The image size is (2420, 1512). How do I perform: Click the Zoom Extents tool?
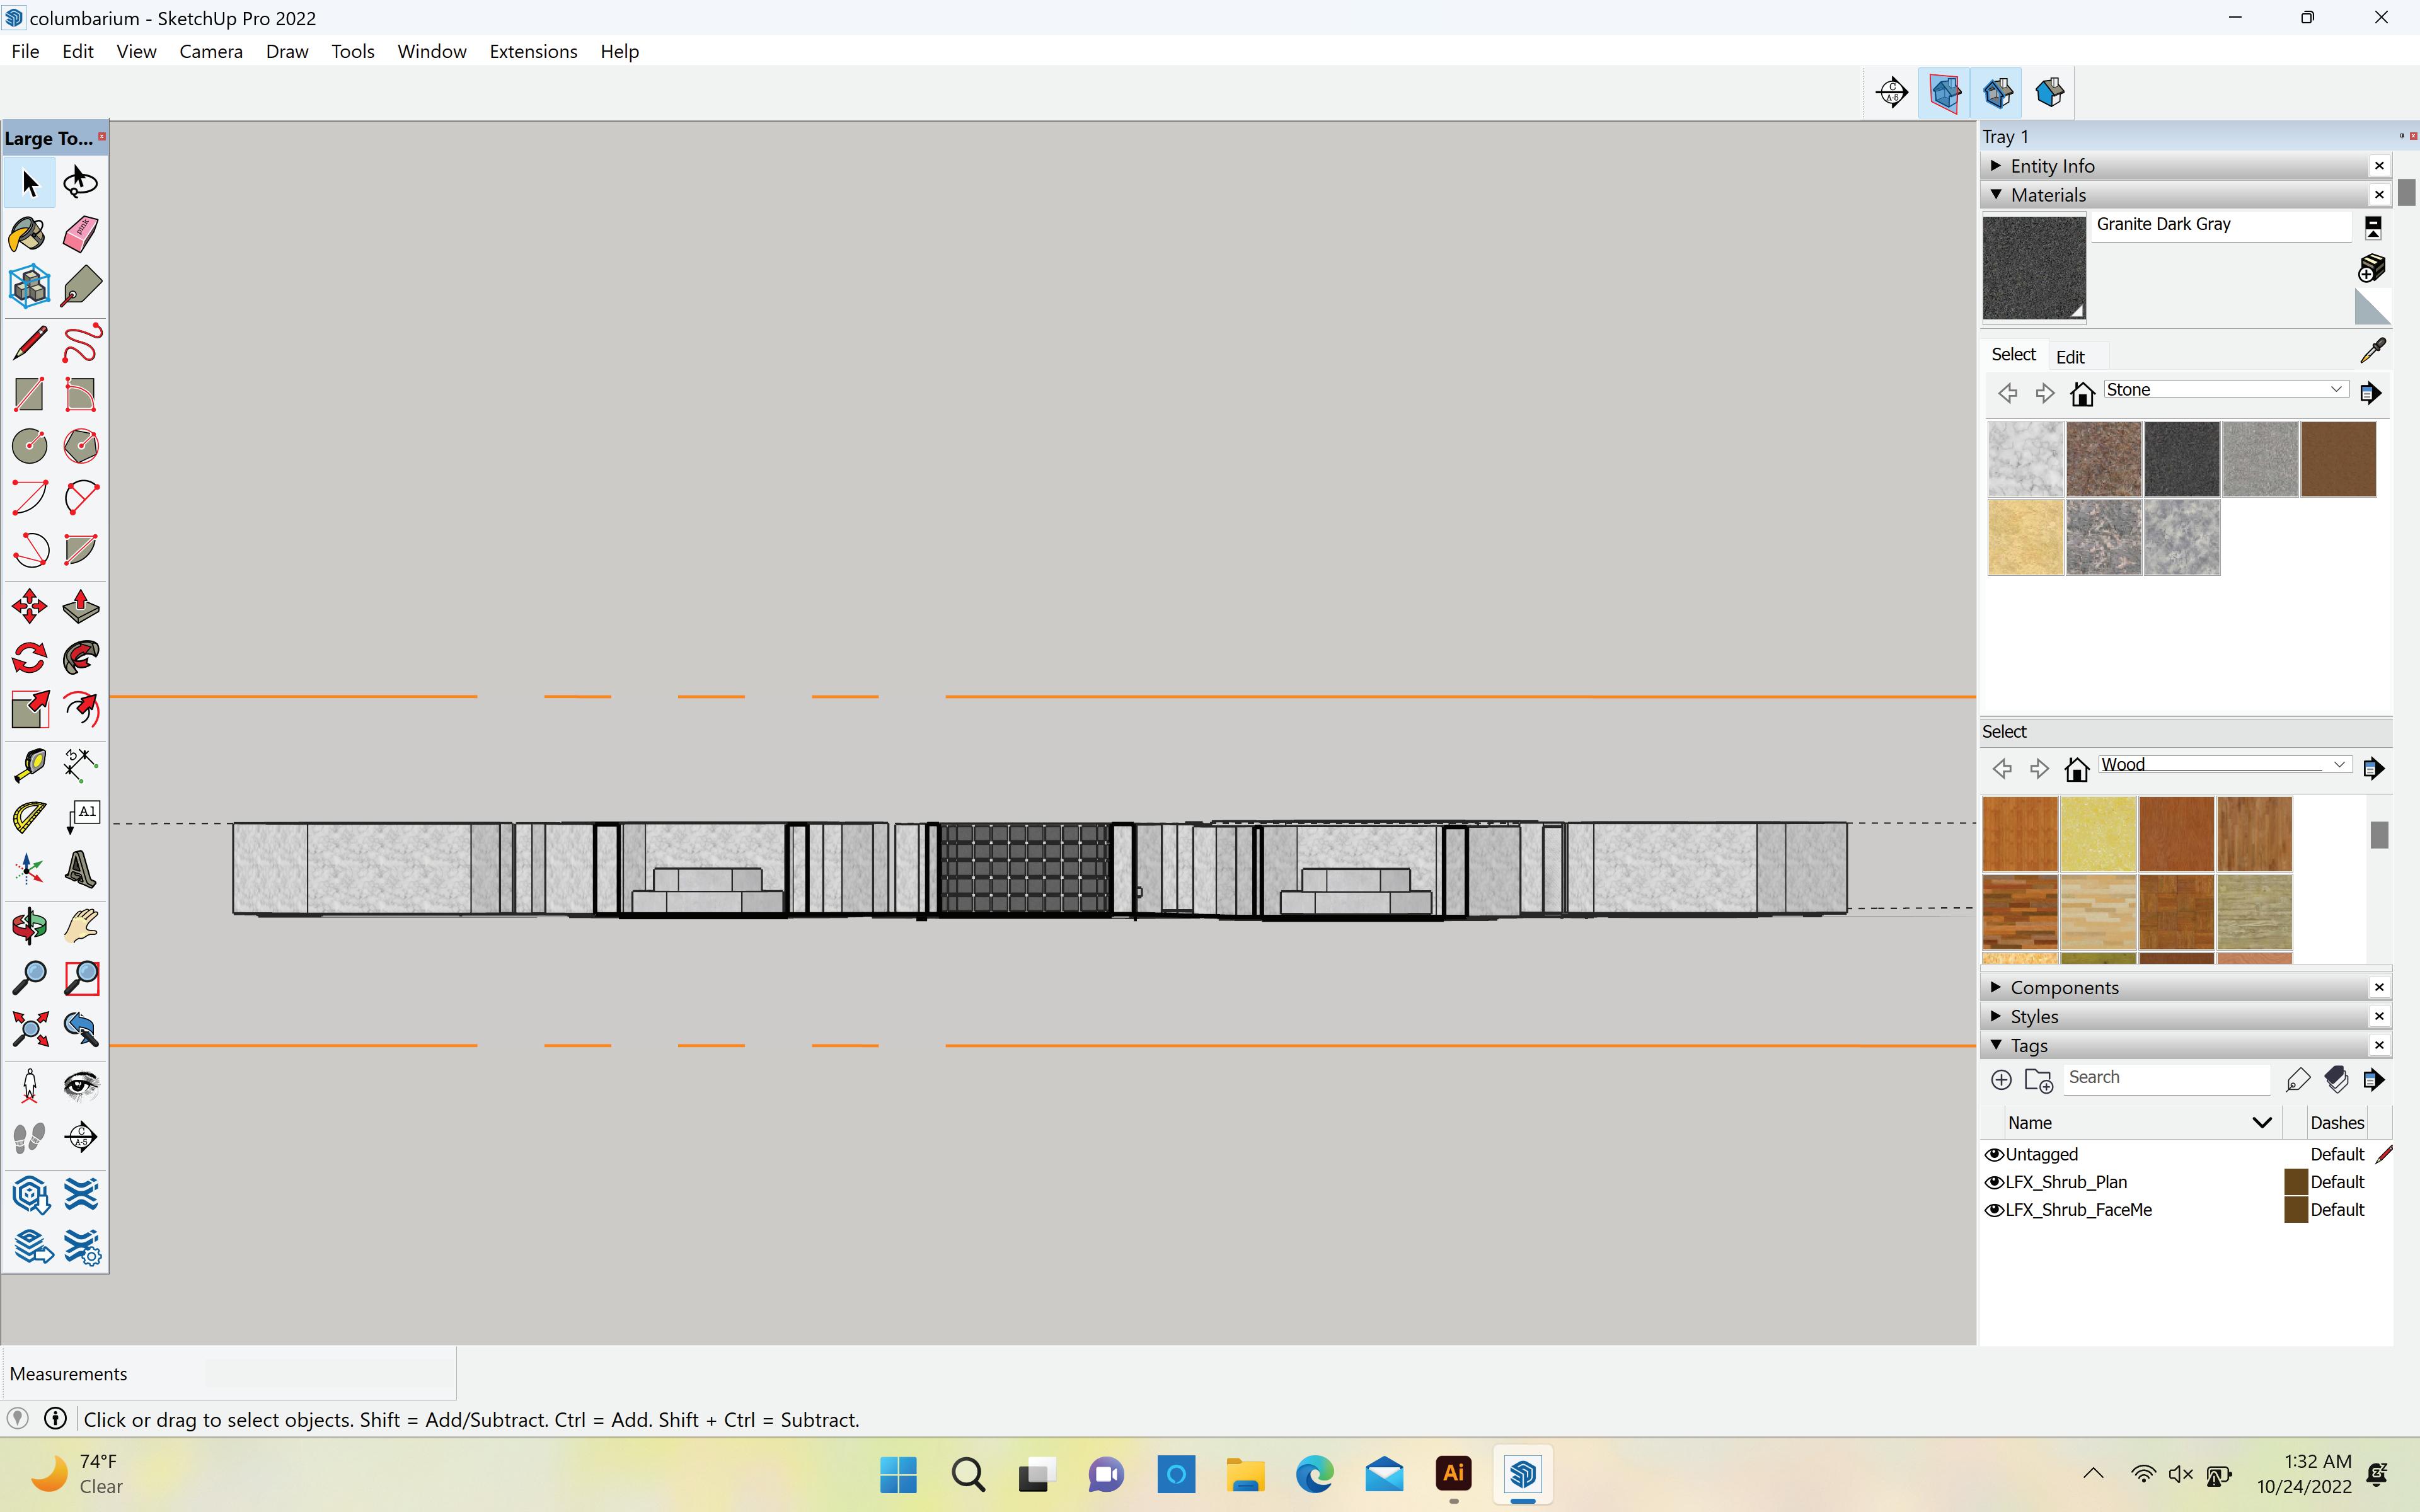(x=28, y=1029)
